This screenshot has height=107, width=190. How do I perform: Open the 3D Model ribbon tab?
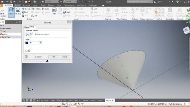point(8,5)
